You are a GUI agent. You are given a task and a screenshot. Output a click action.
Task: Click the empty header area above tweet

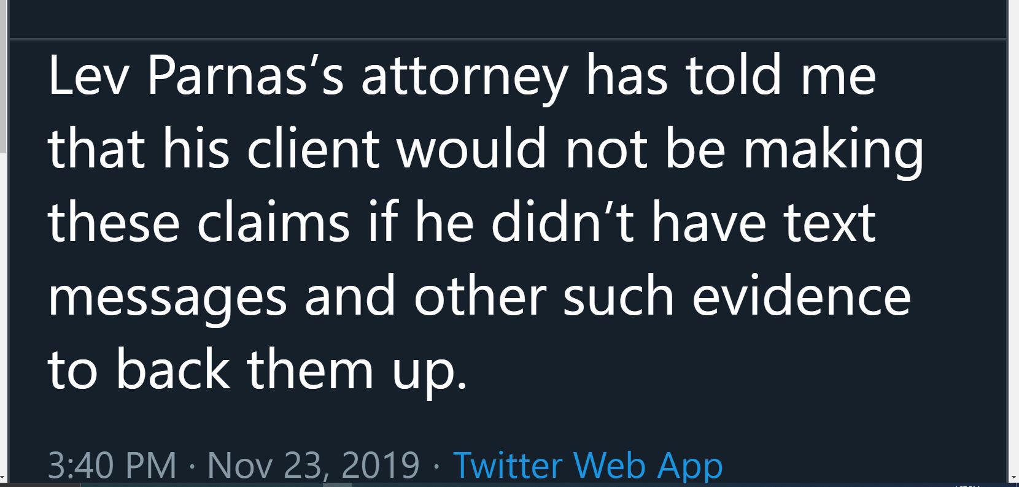pyautogui.click(x=507, y=18)
